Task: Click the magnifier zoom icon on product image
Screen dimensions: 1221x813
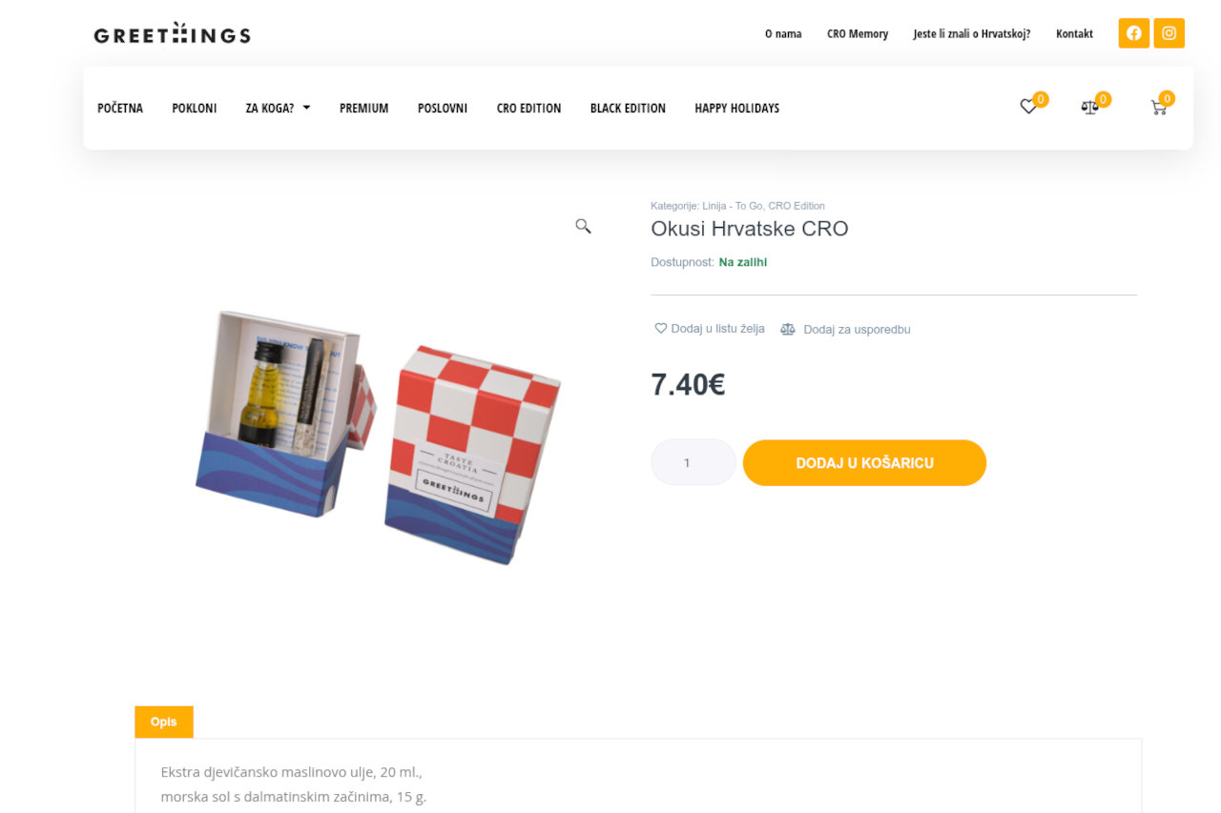Action: coord(583,226)
